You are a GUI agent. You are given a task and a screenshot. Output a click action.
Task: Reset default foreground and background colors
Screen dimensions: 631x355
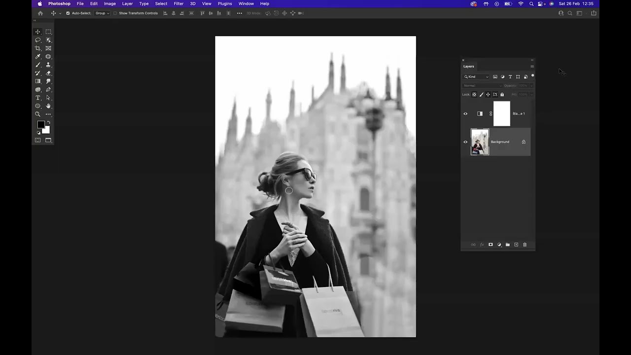[x=38, y=133]
